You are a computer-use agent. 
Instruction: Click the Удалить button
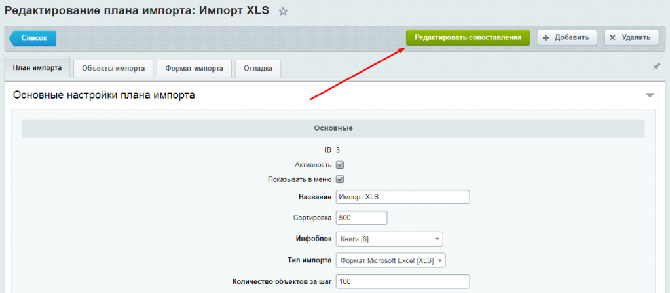coord(631,37)
